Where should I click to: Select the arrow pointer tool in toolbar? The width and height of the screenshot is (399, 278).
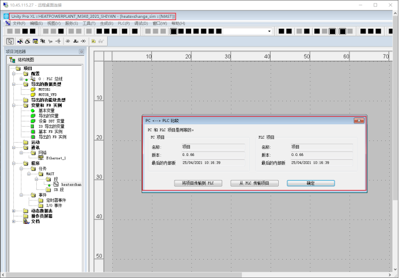(10, 41)
